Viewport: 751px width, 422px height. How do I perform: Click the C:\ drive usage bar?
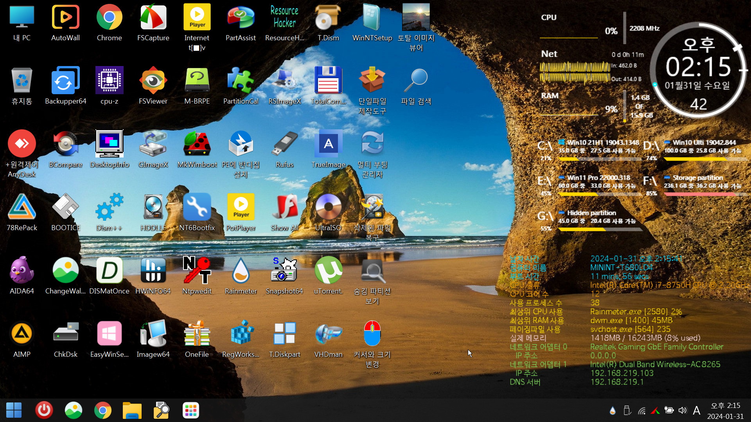(600, 159)
